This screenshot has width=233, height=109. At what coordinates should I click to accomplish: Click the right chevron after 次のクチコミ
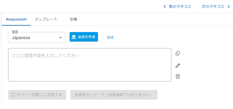(x=229, y=7)
